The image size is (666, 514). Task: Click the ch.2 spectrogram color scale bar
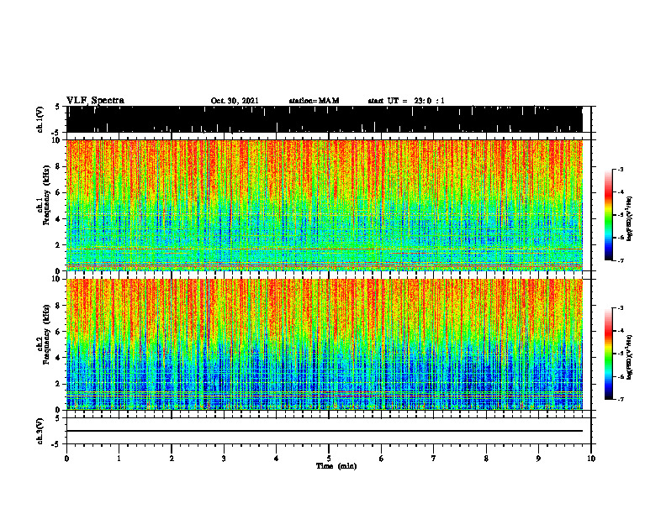click(x=608, y=354)
